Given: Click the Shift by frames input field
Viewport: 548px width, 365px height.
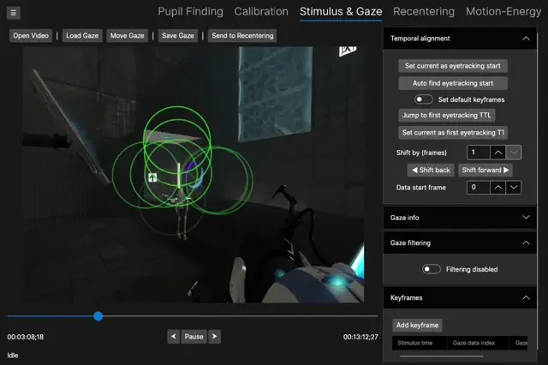Looking at the screenshot, I should (x=479, y=153).
